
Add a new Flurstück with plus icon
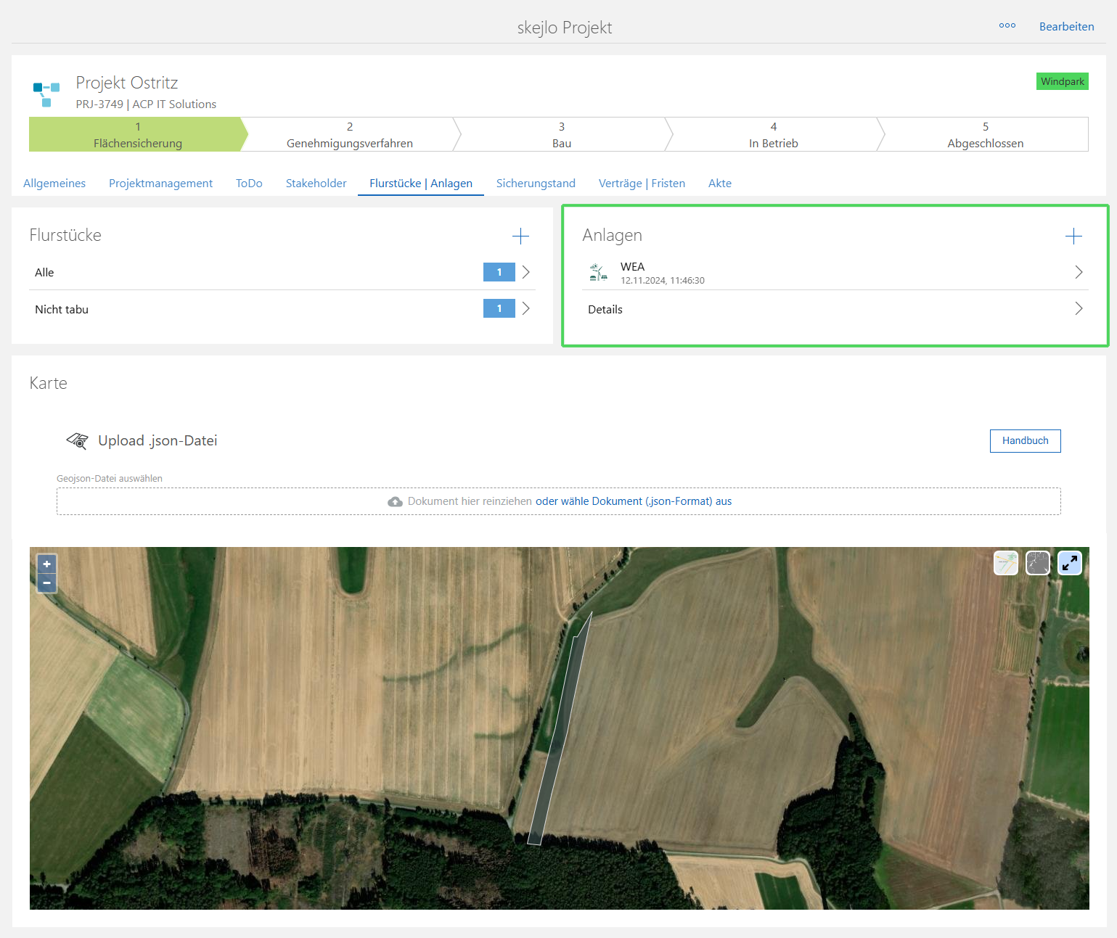[520, 236]
